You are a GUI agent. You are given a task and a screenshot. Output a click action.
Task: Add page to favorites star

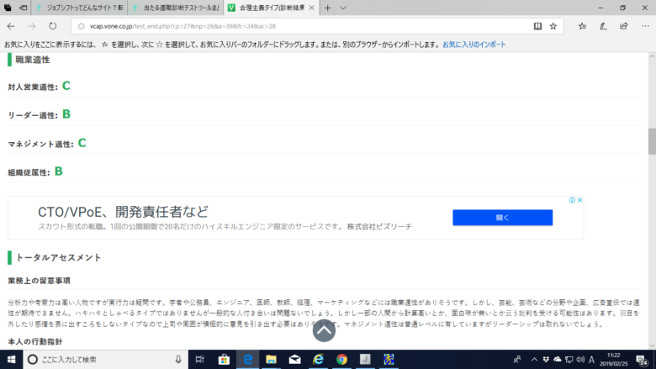553,26
